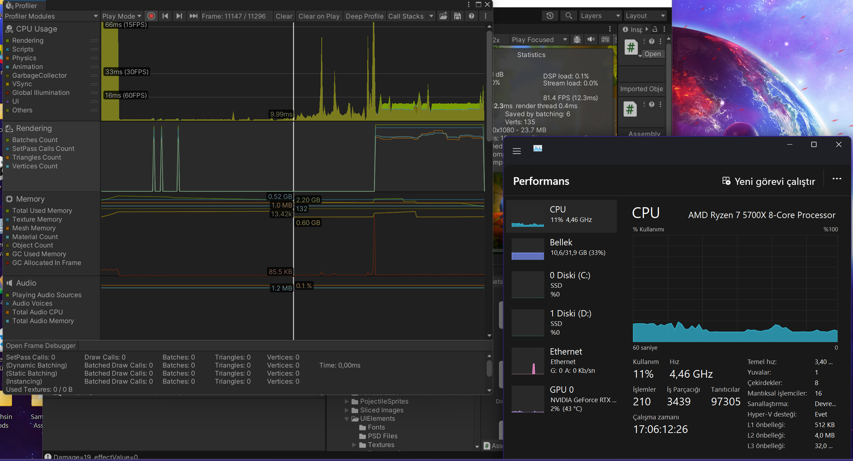This screenshot has height=461, width=853.
Task: Collapse the UIElements folder in Project tree
Action: point(347,419)
